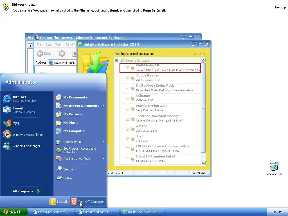Open My Pictures folder

[69, 114]
